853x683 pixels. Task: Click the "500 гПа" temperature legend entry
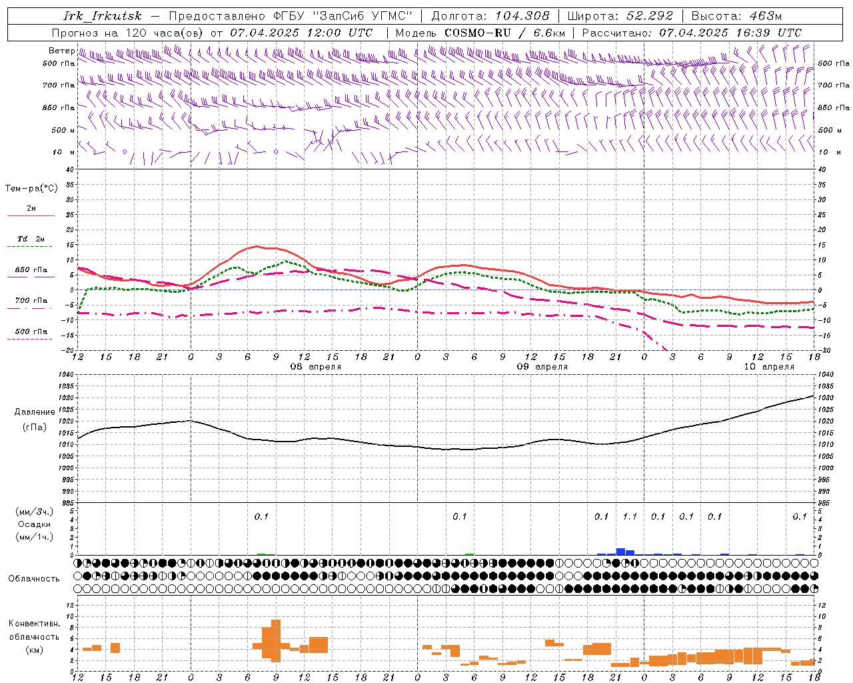[31, 331]
